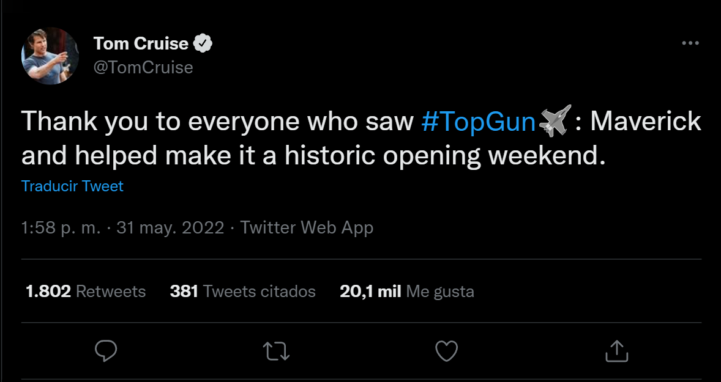Retweet this tweet using the arrows icon
The image size is (721, 382).
(x=276, y=350)
